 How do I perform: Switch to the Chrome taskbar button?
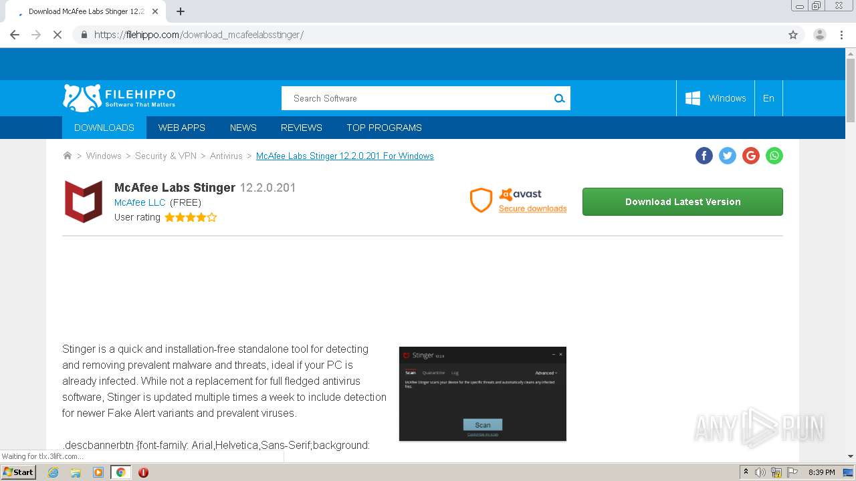(x=121, y=472)
